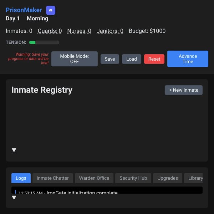
Task: Click the Guards: 0 stat
Action: pos(50,31)
